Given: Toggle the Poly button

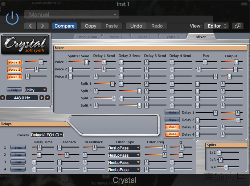Looking at the screenshot, I should (15, 90).
